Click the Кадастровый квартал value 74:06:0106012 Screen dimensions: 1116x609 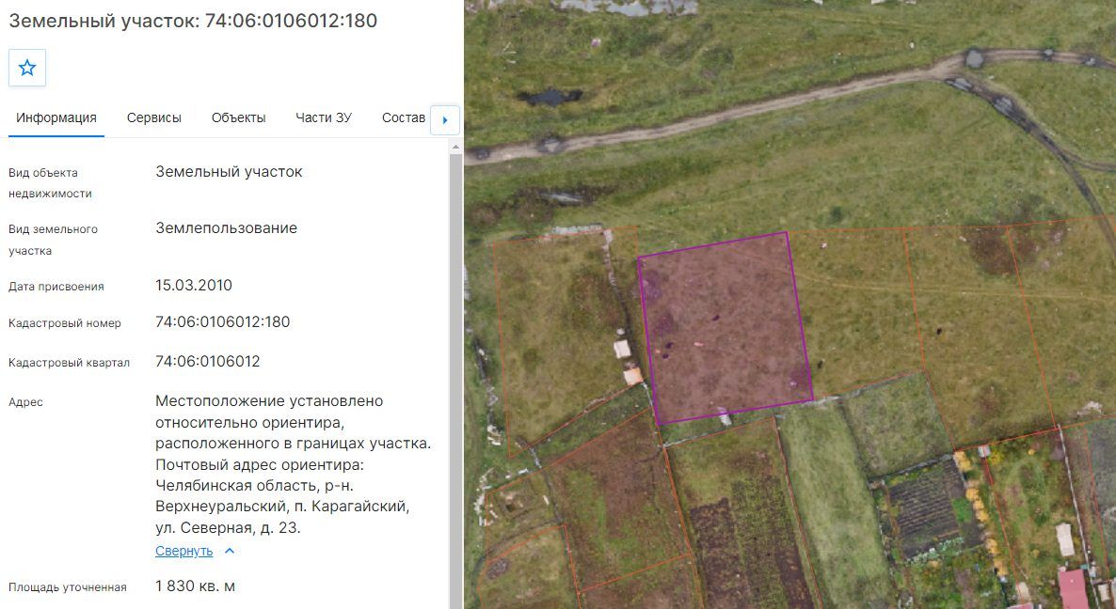pyautogui.click(x=208, y=361)
